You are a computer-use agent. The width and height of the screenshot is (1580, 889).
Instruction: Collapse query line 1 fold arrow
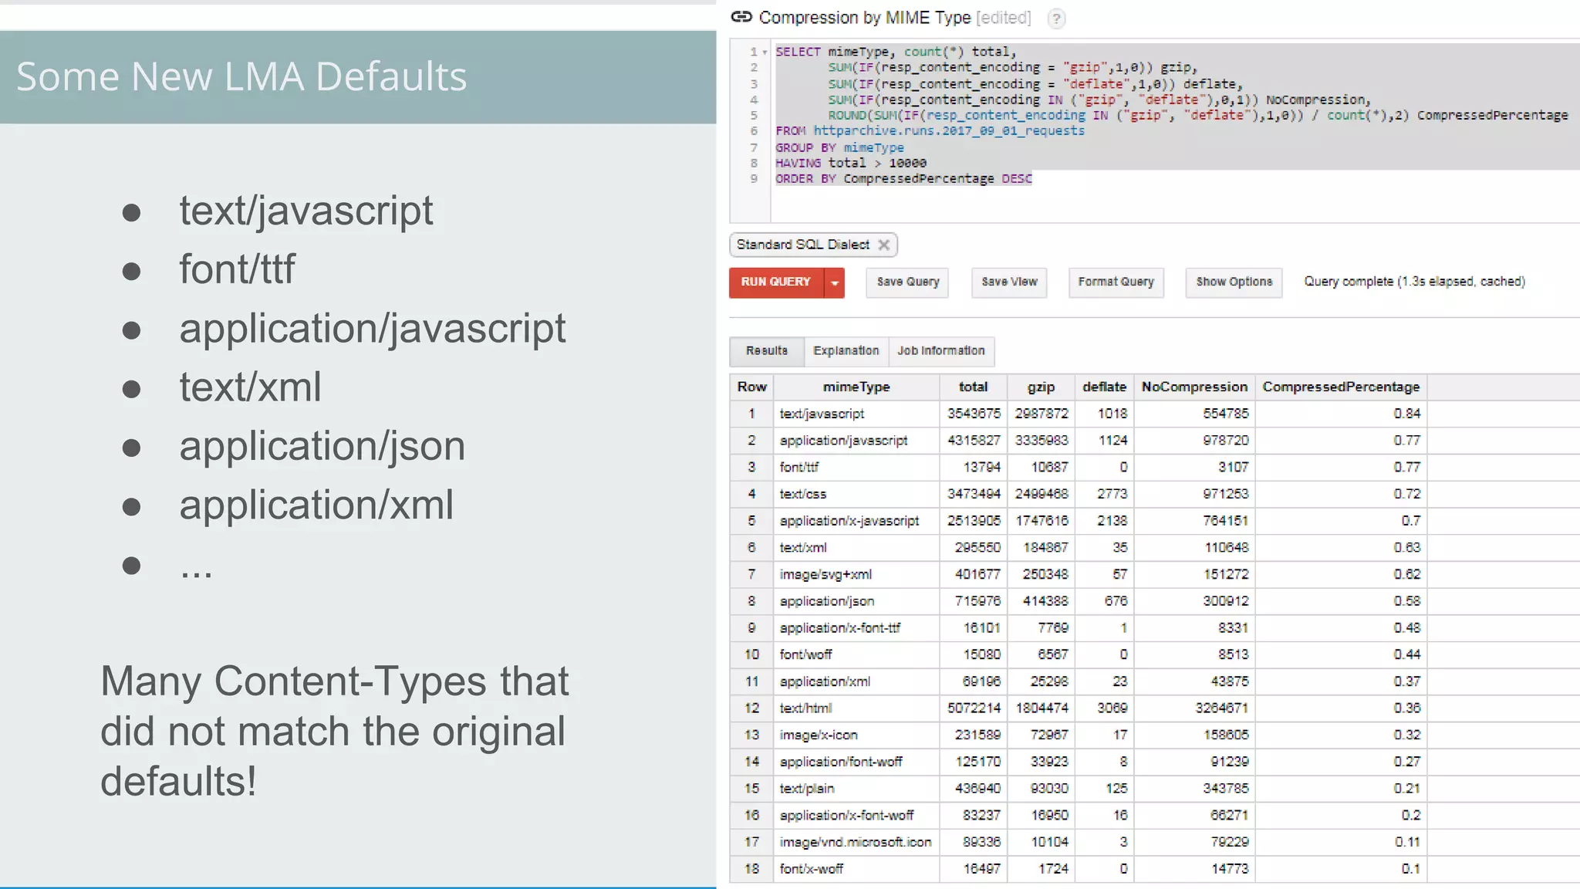tap(765, 52)
